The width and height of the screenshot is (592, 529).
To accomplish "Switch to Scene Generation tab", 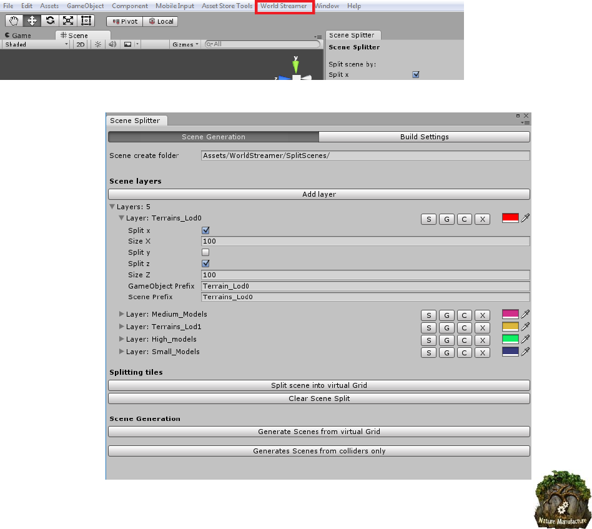I will pyautogui.click(x=214, y=137).
